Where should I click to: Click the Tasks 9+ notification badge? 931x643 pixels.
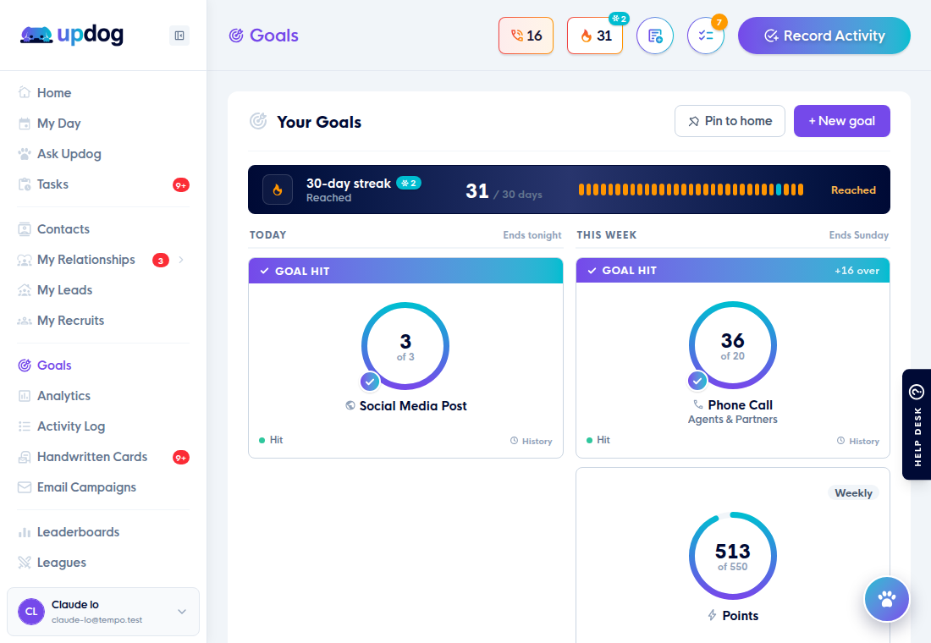[x=180, y=185]
